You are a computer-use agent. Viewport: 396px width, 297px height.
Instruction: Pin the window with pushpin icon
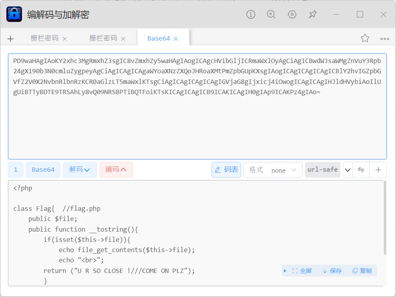tap(312, 15)
